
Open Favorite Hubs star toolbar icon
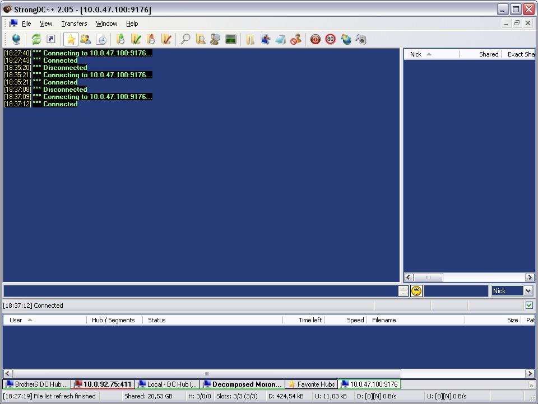click(71, 39)
